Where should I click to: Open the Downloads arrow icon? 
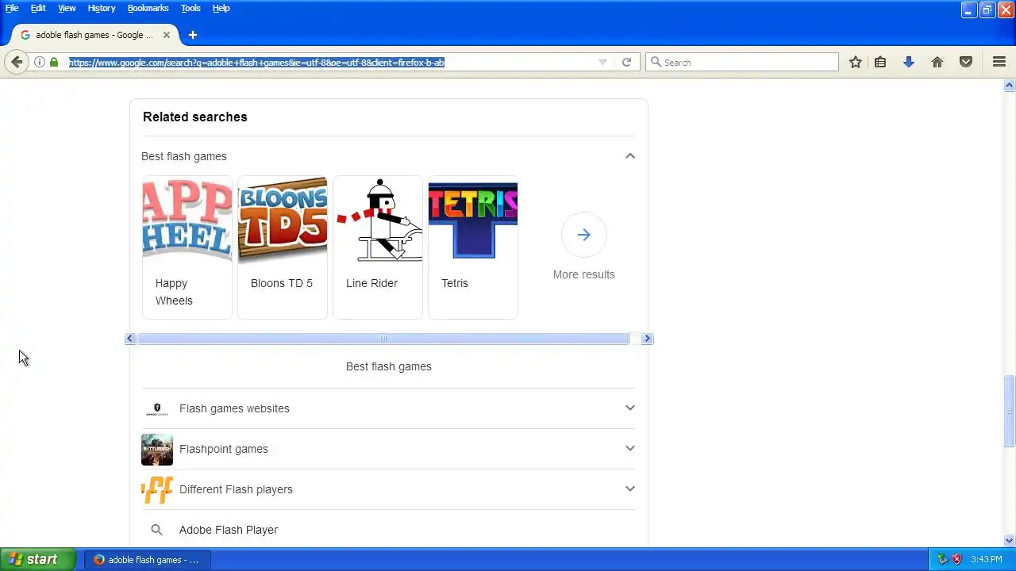click(909, 62)
